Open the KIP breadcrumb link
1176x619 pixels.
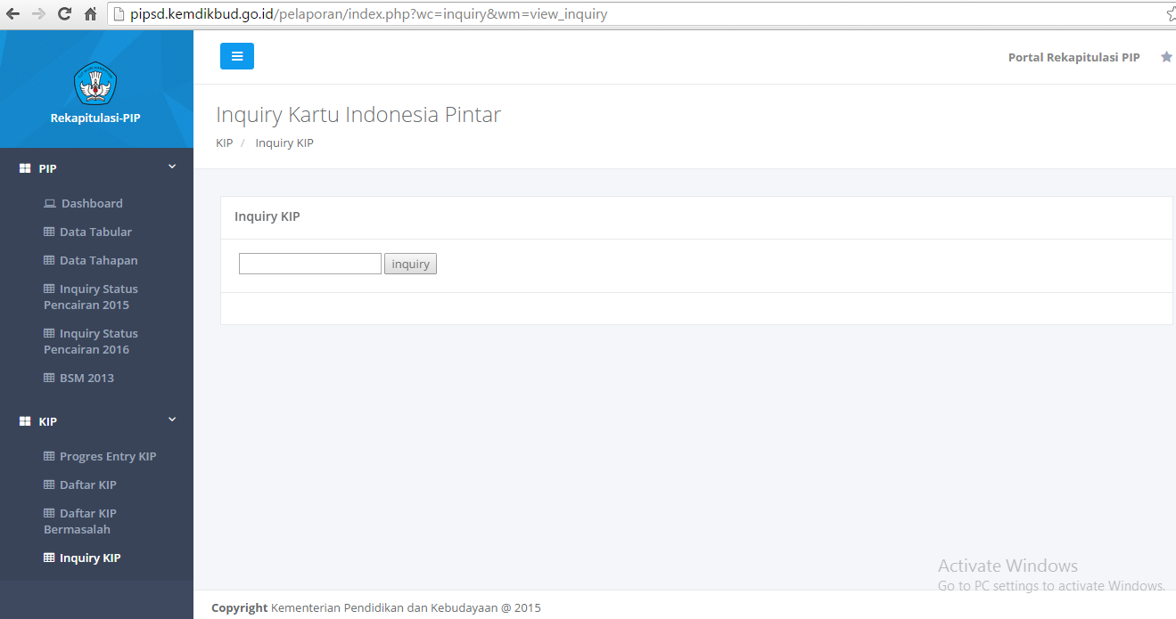[224, 143]
